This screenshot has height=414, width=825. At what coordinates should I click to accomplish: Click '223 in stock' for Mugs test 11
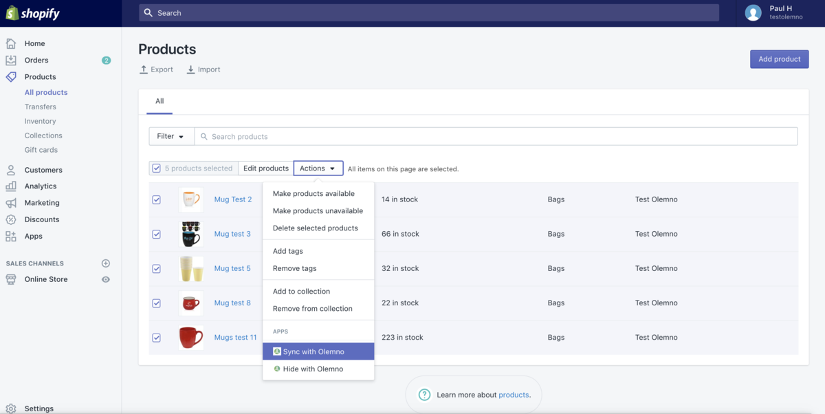point(402,338)
